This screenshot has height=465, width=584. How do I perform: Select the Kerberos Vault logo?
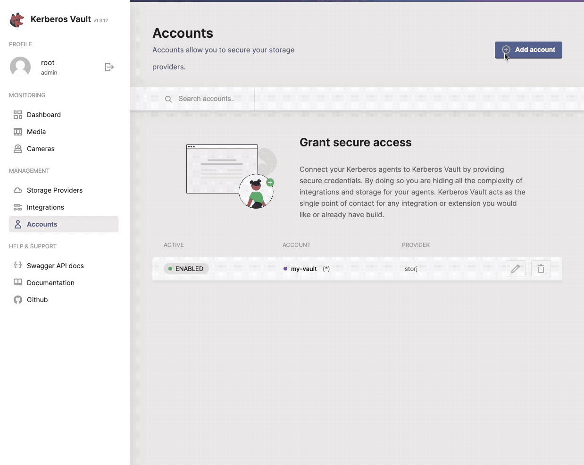pyautogui.click(x=17, y=19)
